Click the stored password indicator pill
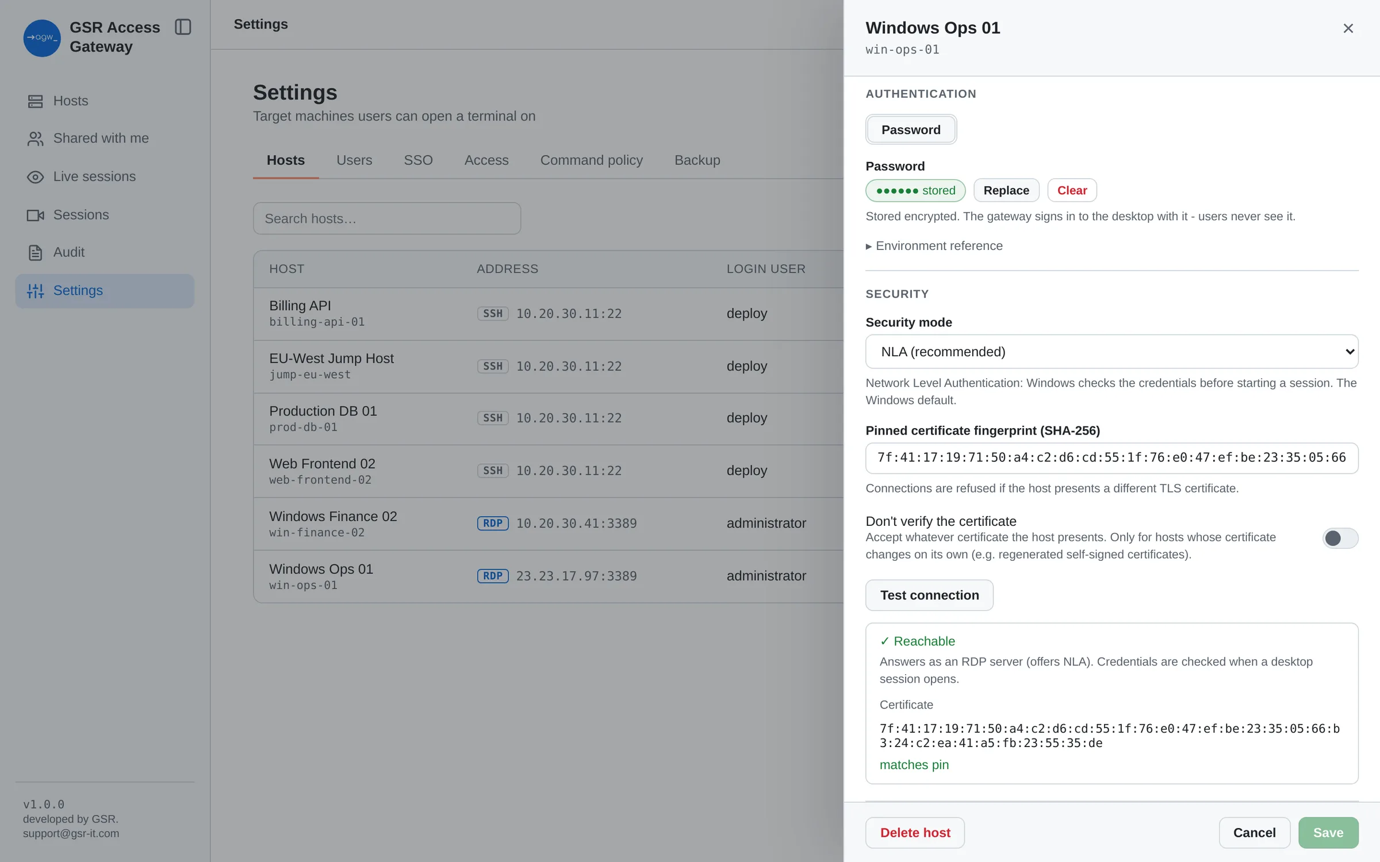Image resolution: width=1380 pixels, height=862 pixels. point(915,190)
